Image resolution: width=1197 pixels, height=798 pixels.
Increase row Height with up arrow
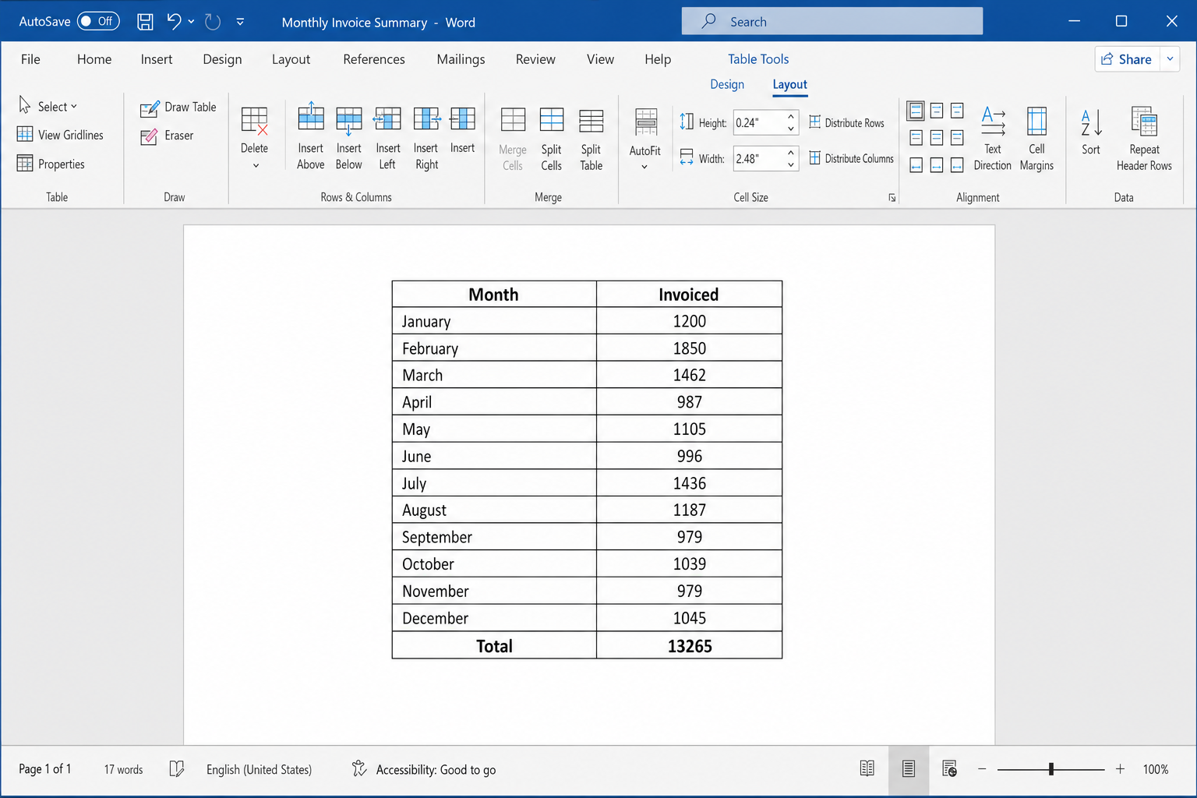point(791,116)
